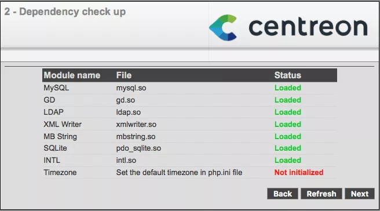
Task: Select the File column header
Action: [x=124, y=75]
